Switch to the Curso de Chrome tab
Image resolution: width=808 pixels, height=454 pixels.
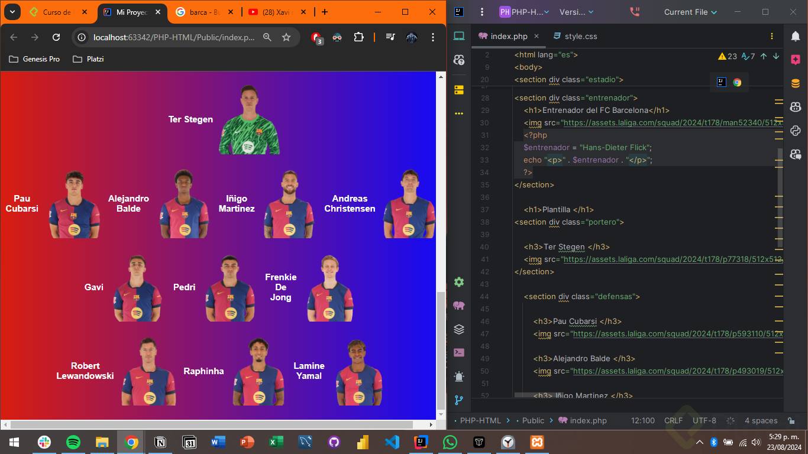coord(59,12)
